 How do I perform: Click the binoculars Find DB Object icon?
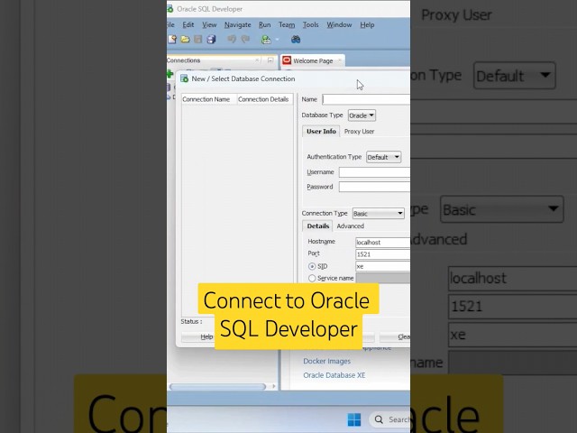[296, 39]
